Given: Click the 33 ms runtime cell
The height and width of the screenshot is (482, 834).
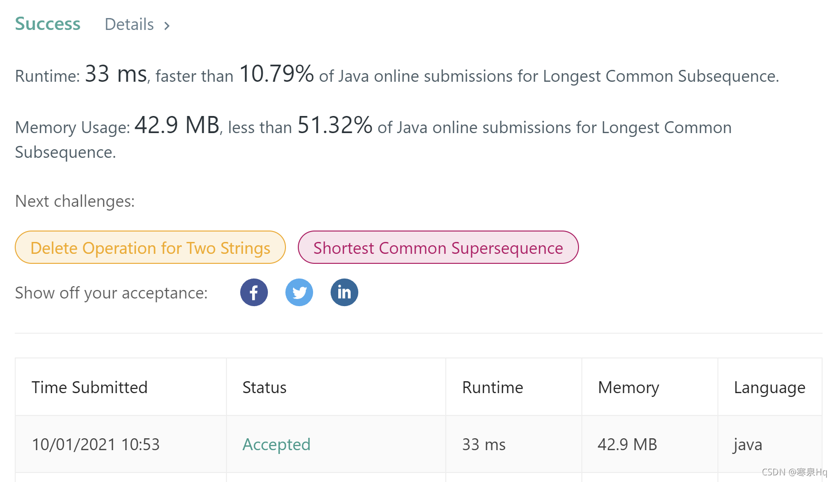Looking at the screenshot, I should pos(484,444).
